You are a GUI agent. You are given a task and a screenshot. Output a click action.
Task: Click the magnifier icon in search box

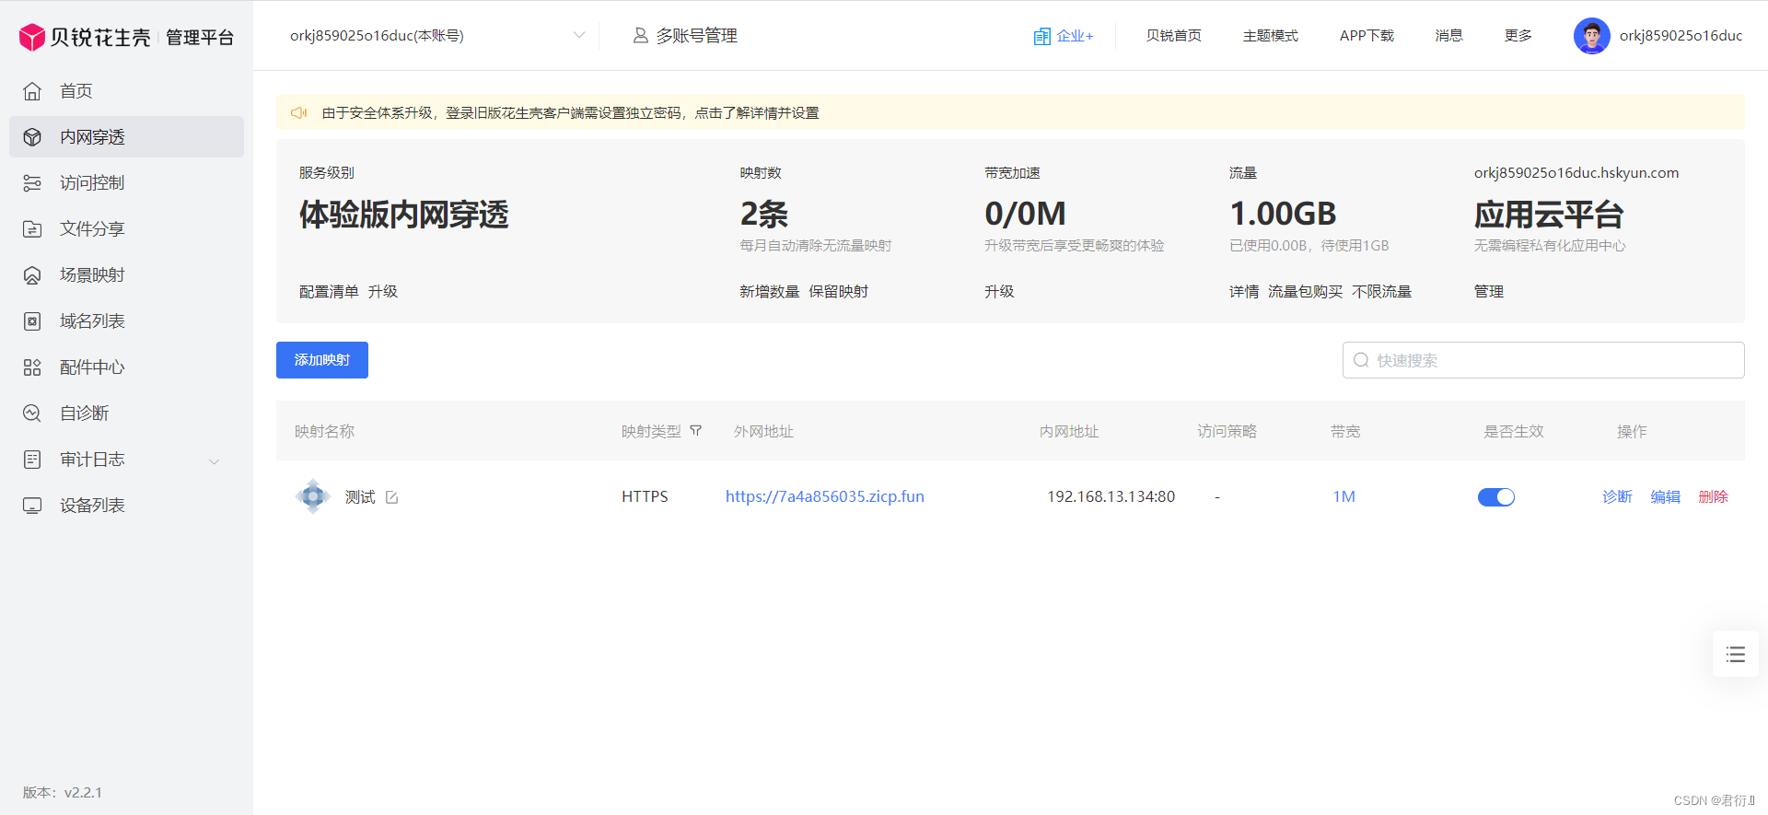click(x=1361, y=360)
